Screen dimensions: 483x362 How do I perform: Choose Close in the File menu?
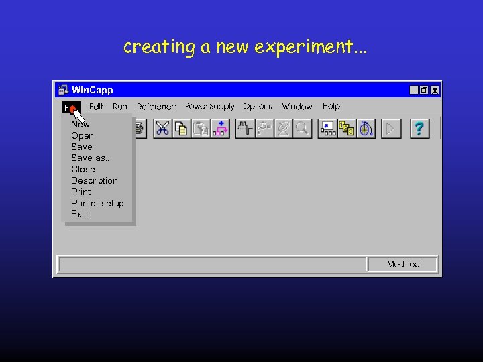coord(83,170)
